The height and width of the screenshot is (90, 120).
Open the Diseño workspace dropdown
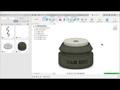(37, 19)
